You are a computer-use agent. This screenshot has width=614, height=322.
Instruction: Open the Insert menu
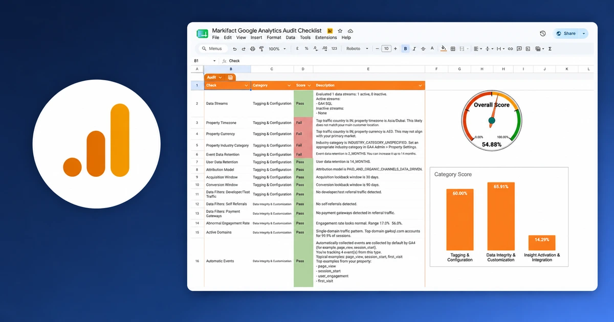[256, 38]
